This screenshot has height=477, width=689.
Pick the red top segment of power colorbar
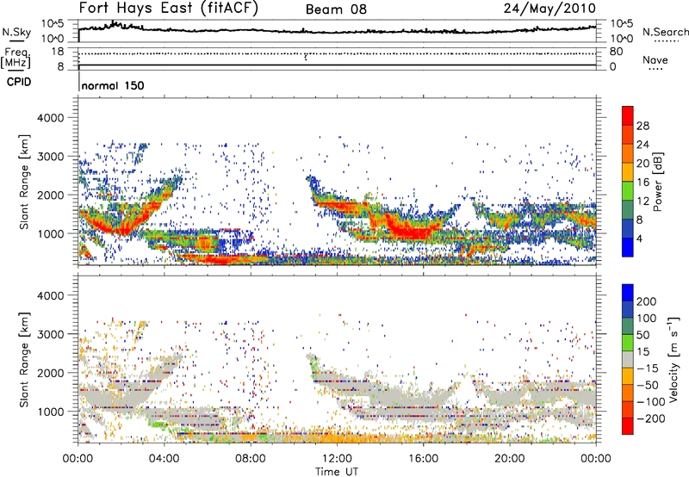point(628,116)
